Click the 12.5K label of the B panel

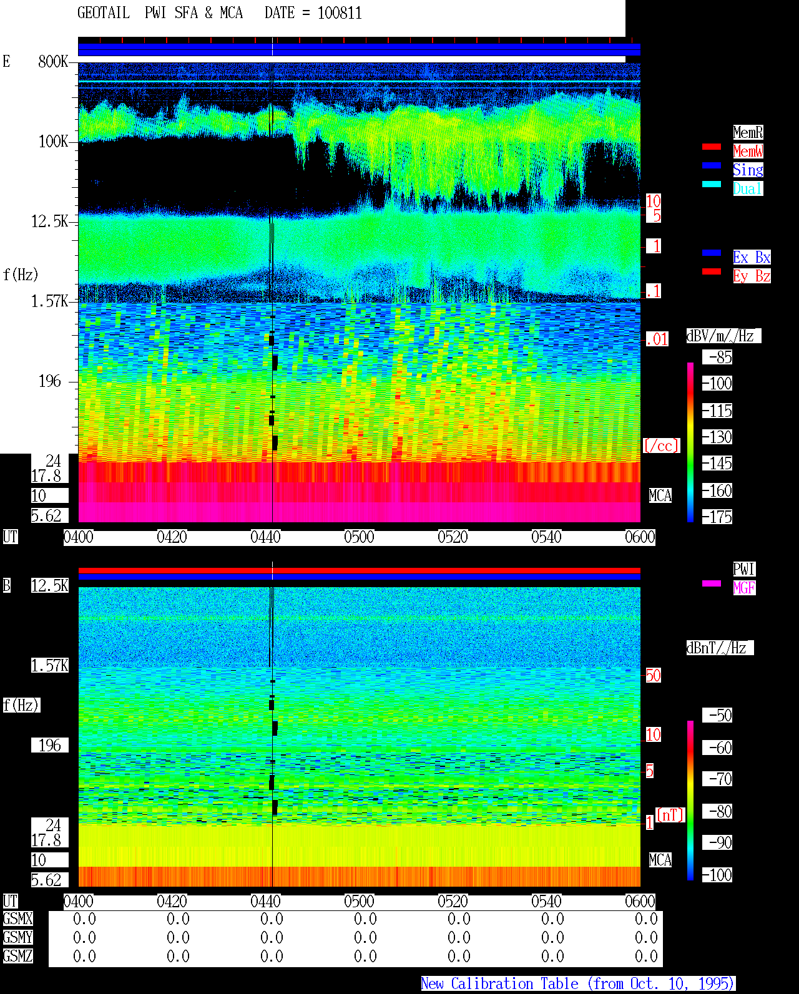(x=50, y=585)
